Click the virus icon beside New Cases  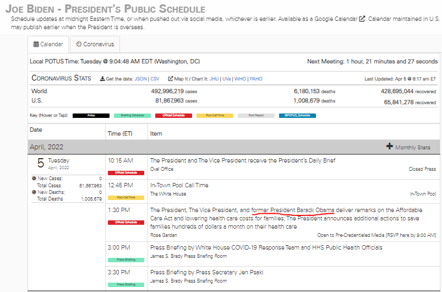[x=34, y=179]
